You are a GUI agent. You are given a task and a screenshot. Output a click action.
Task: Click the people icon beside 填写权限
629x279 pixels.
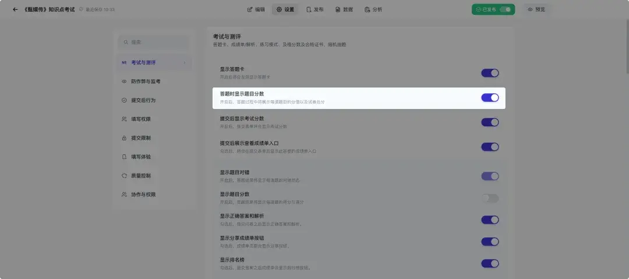tap(124, 119)
